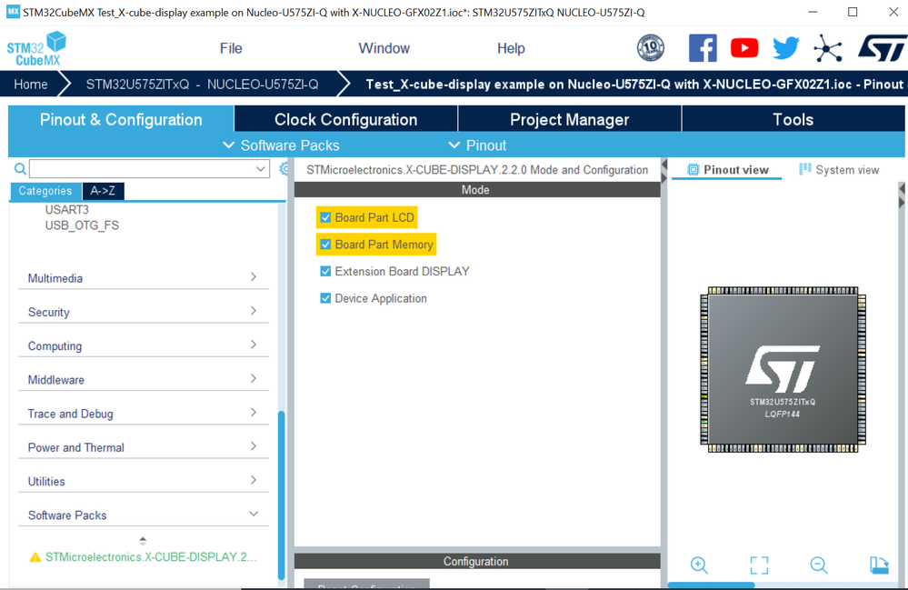Viewport: 908px width, 590px height.
Task: Switch to Project Manager tab
Action: tap(569, 119)
